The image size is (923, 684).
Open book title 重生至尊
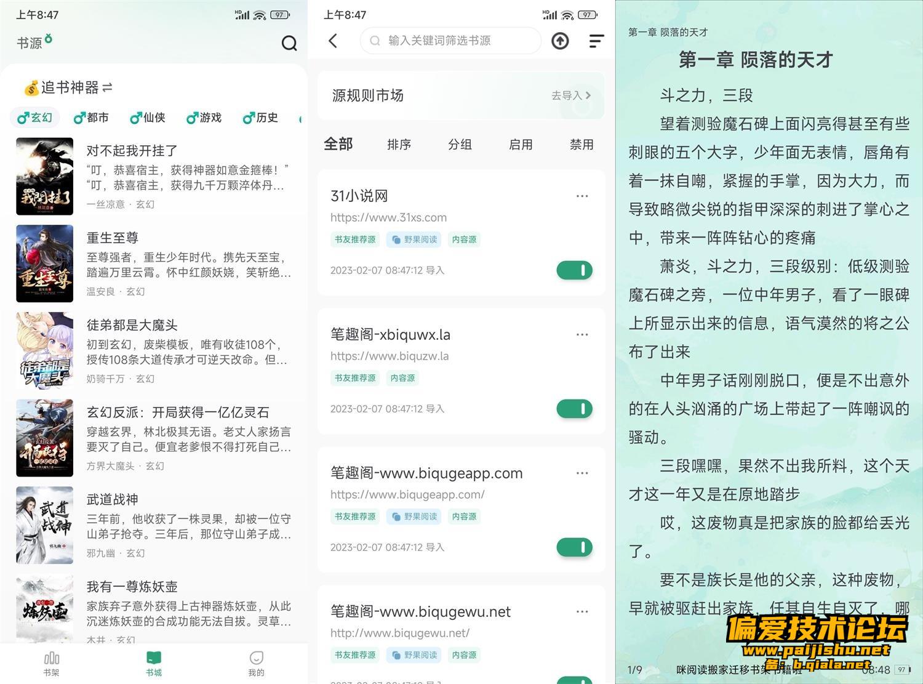pyautogui.click(x=112, y=238)
